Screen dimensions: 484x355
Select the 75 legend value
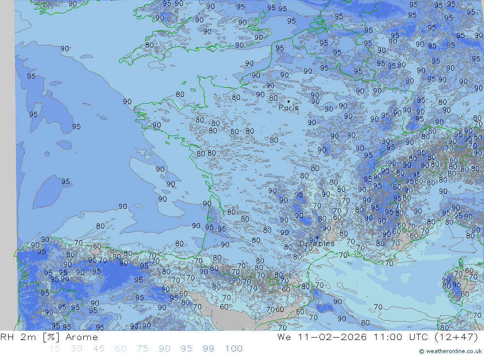pos(143,349)
